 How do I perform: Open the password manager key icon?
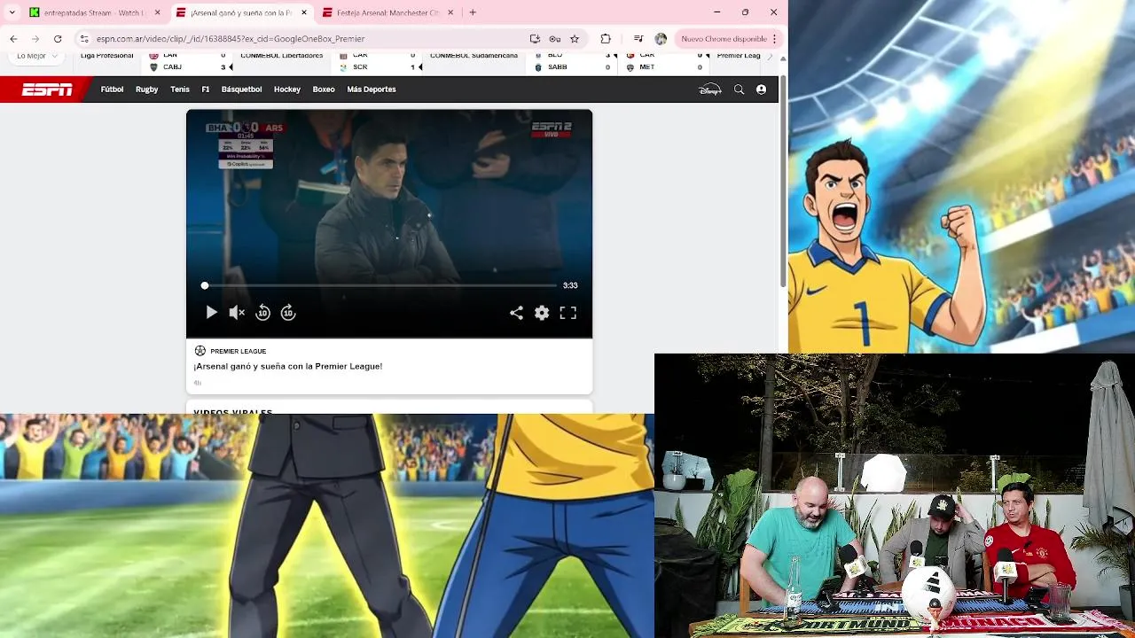click(x=554, y=39)
